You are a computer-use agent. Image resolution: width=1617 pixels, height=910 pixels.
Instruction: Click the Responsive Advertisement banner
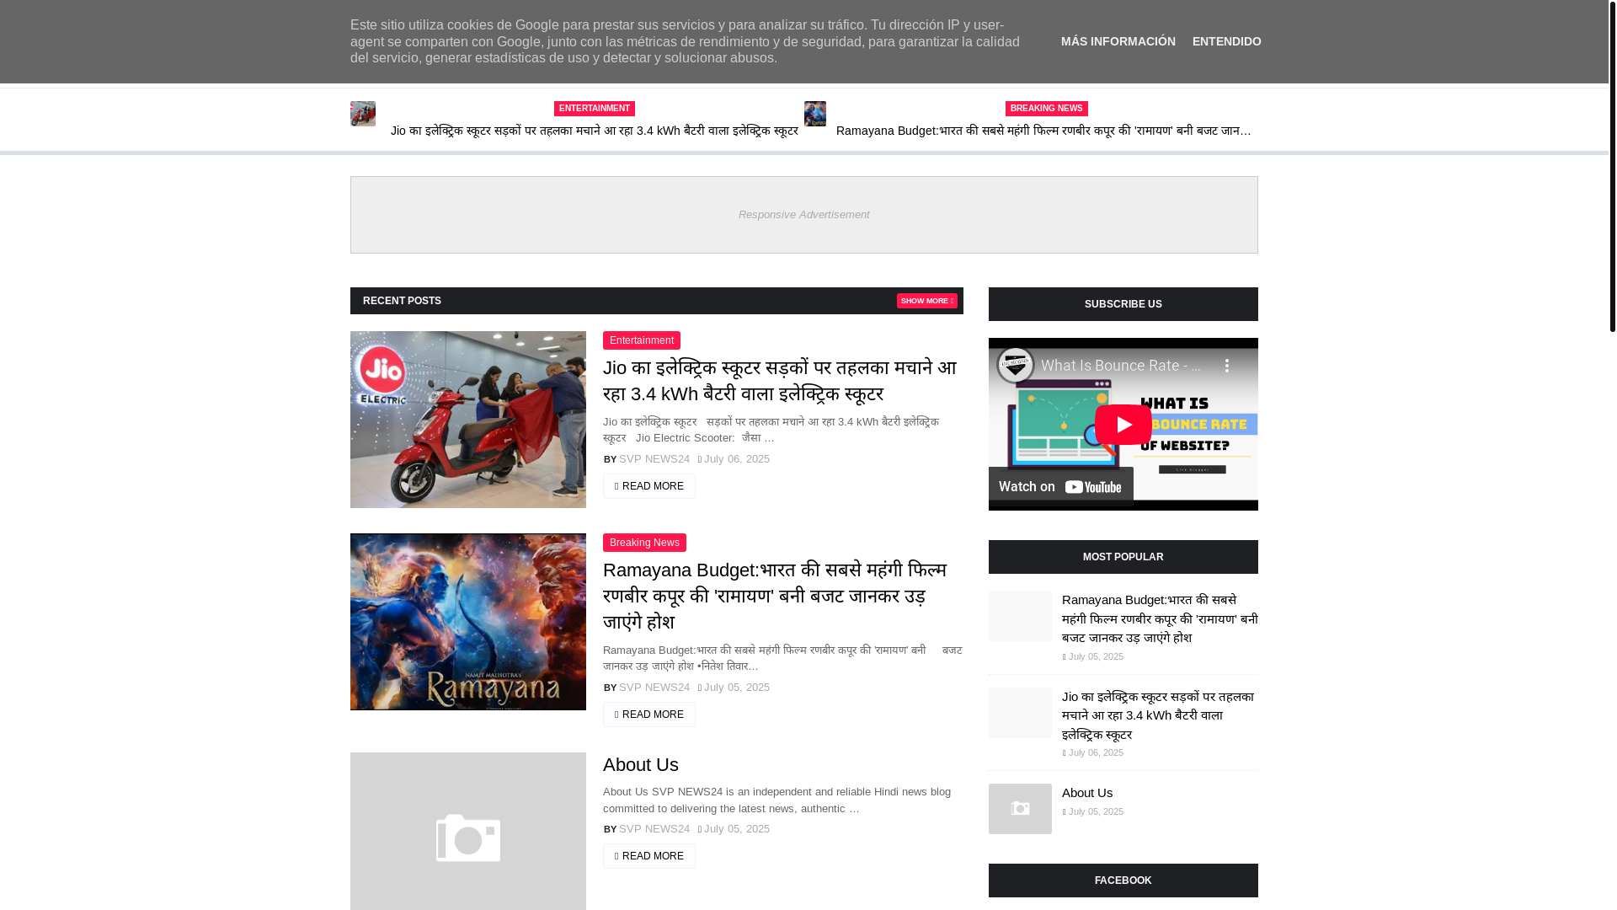[x=804, y=215]
